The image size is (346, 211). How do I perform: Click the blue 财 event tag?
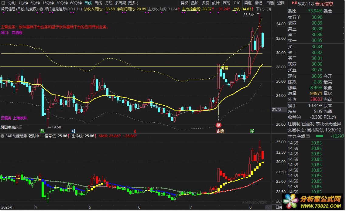[73, 131]
